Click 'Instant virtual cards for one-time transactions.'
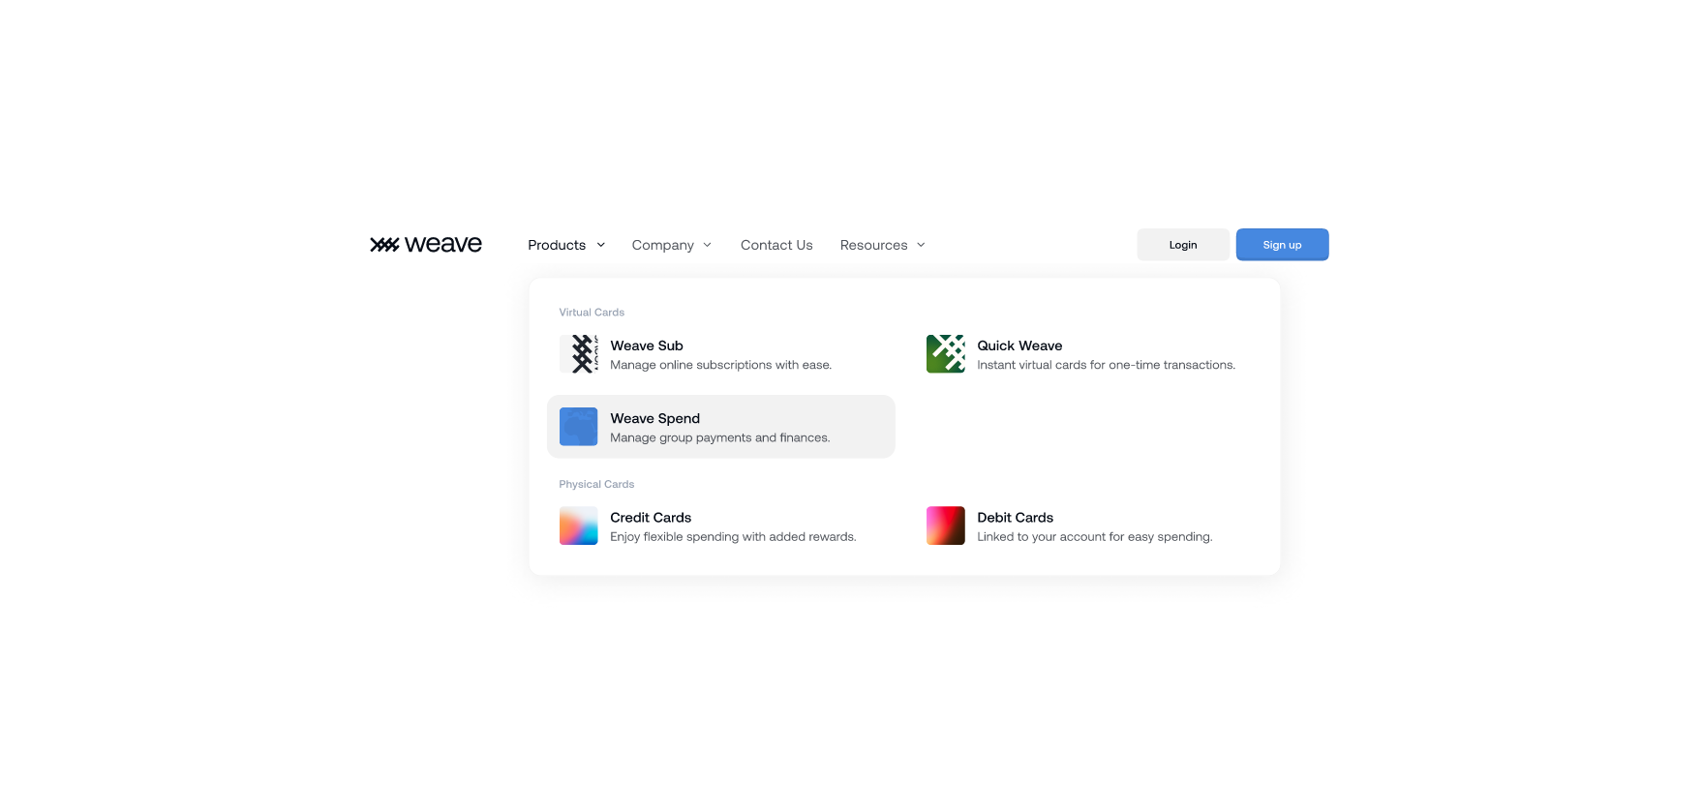This screenshot has height=811, width=1703. coord(1107,365)
